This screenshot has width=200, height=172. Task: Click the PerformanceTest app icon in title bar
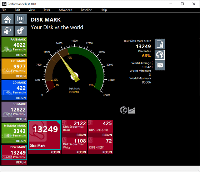(4, 4)
